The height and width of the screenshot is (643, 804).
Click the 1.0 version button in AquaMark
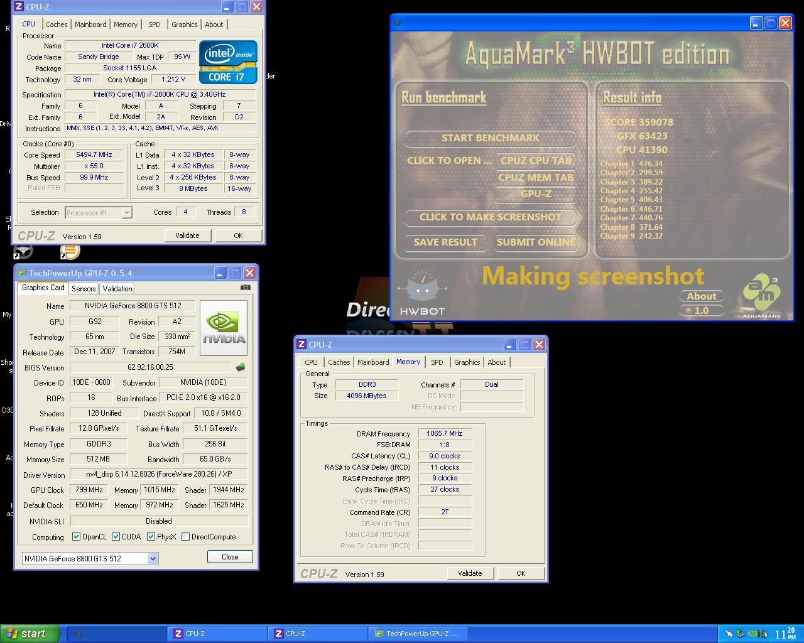(702, 311)
